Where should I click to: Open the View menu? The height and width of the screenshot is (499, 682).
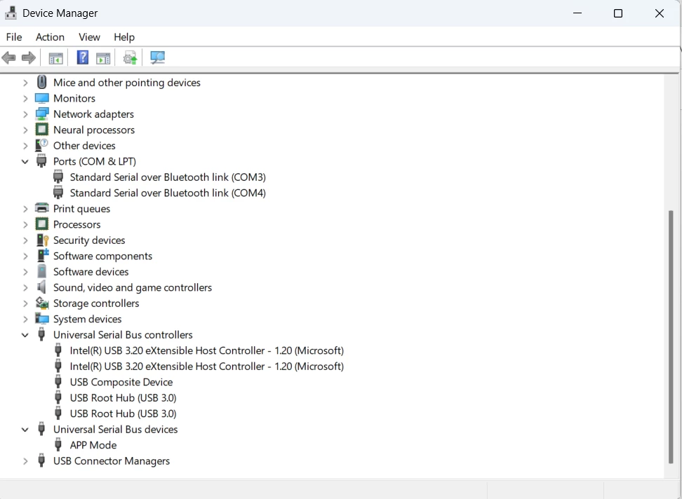tap(89, 37)
